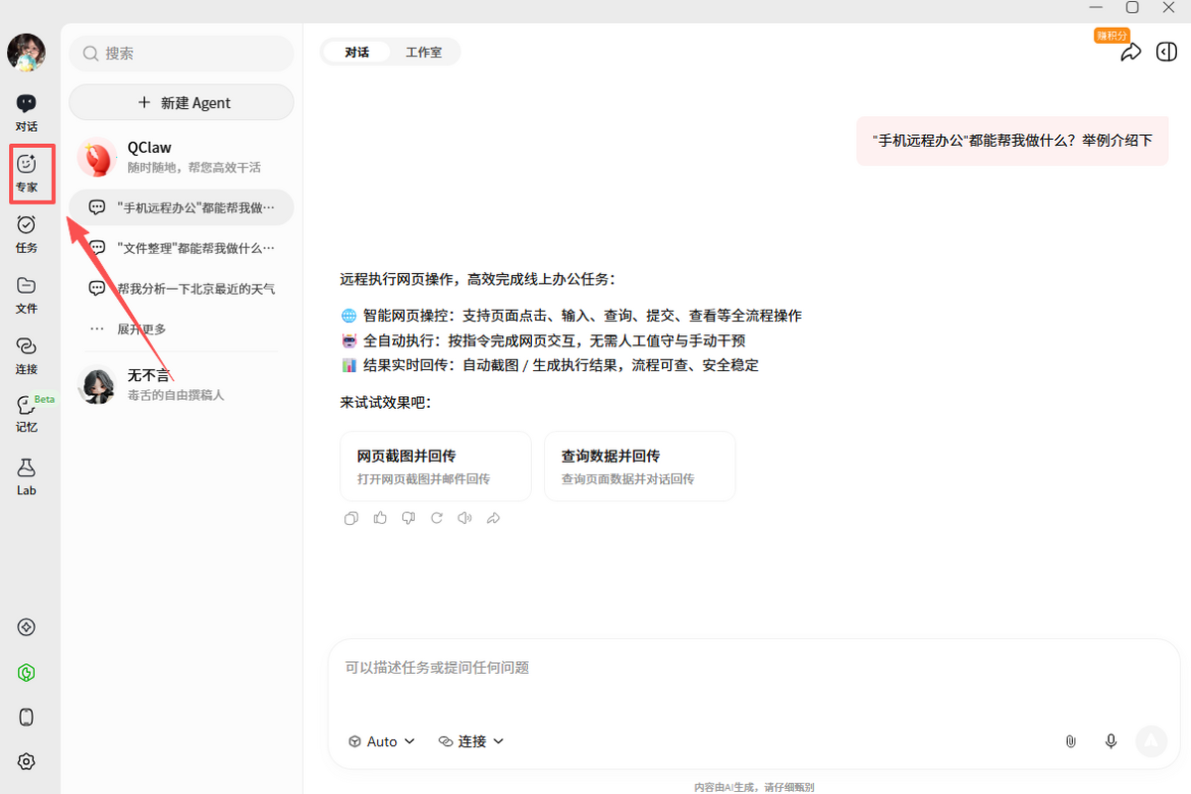
Task: Play response aloud with speaker icon
Action: (464, 518)
